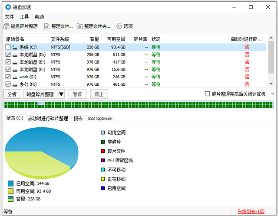The width and height of the screenshot is (278, 216).
Task: Switch to 状态 (C:) tab
Action: pos(15,118)
